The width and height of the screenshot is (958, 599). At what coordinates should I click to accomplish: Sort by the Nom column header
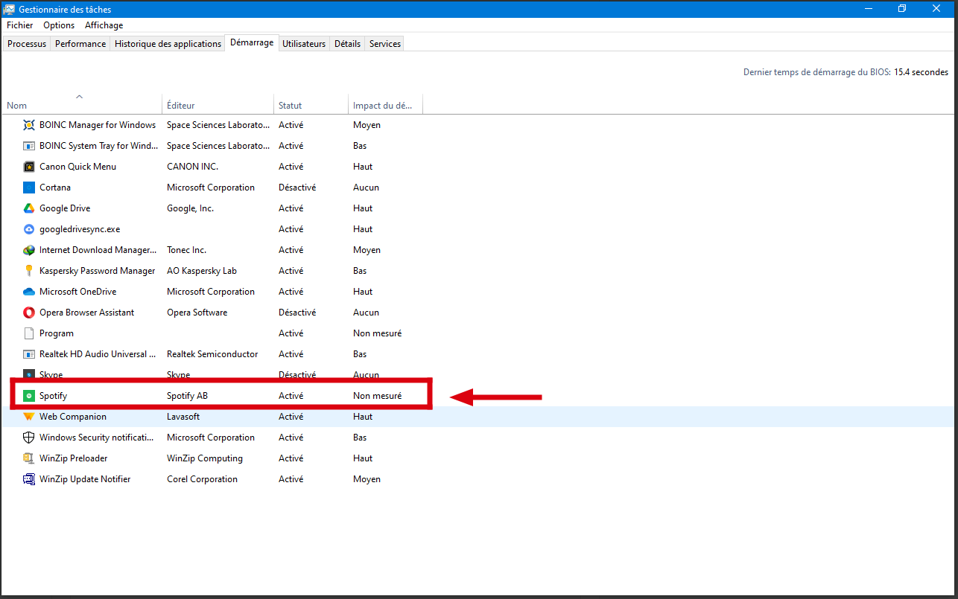[82, 105]
